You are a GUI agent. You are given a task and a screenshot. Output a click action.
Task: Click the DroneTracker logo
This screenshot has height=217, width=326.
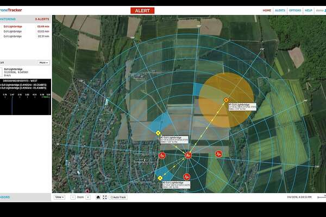tap(11, 10)
